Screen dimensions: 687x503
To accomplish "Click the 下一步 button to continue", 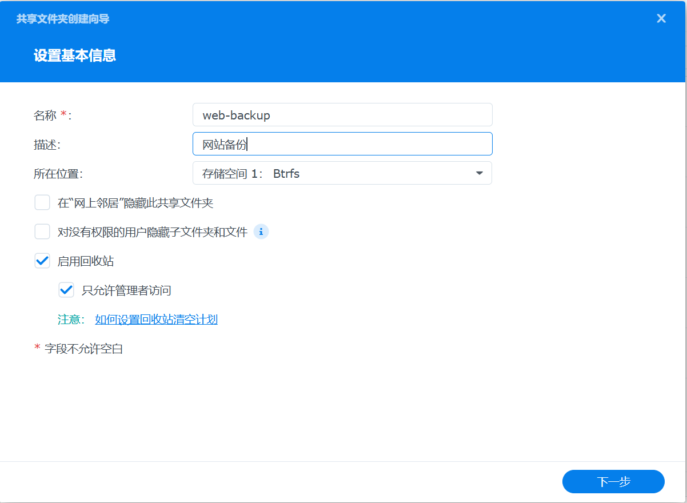I will coord(613,481).
